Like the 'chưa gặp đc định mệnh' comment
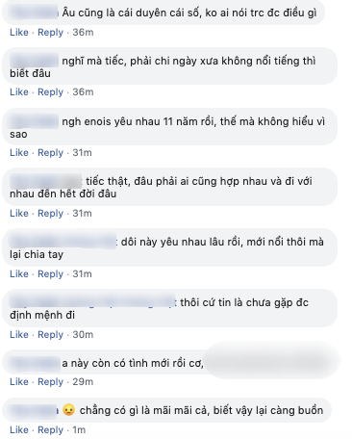 pos(19,335)
